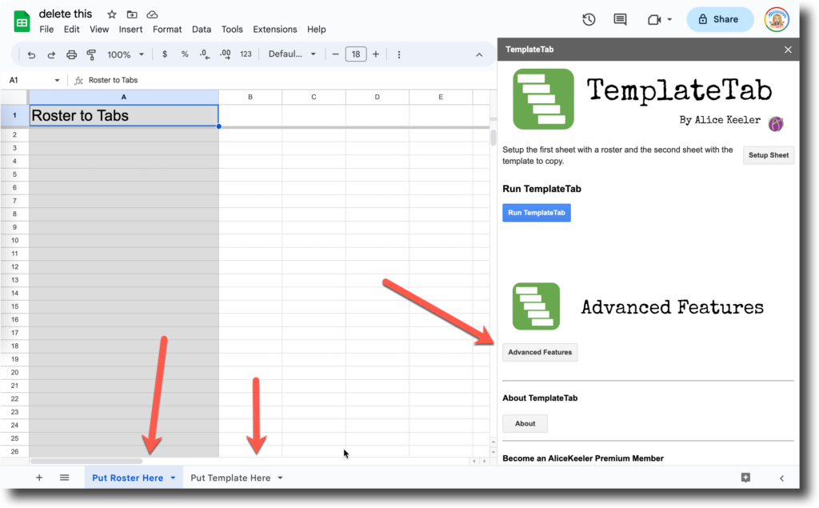The height and width of the screenshot is (508, 819).
Task: Click the blue Run TemplateTab button
Action: coord(537,213)
